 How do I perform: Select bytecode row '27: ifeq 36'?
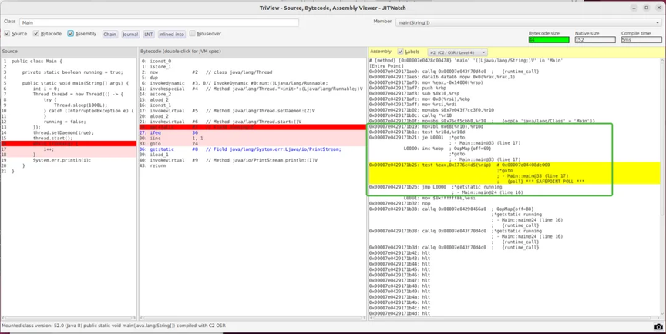(x=252, y=133)
